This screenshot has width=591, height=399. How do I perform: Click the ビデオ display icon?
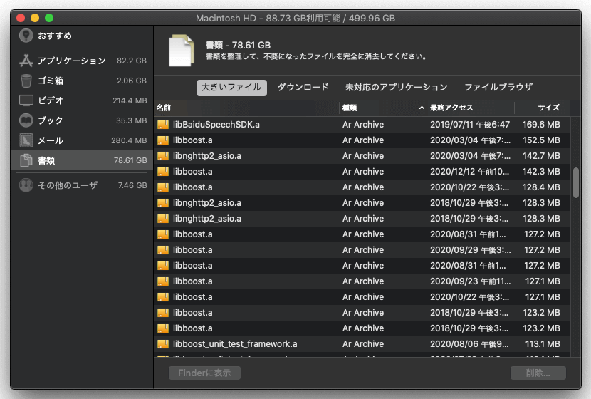click(x=26, y=100)
